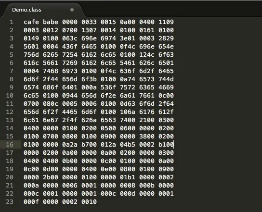Screen dimensions: 262x212
Task: Click hex value '7468' on line 7
Action: [51, 71]
